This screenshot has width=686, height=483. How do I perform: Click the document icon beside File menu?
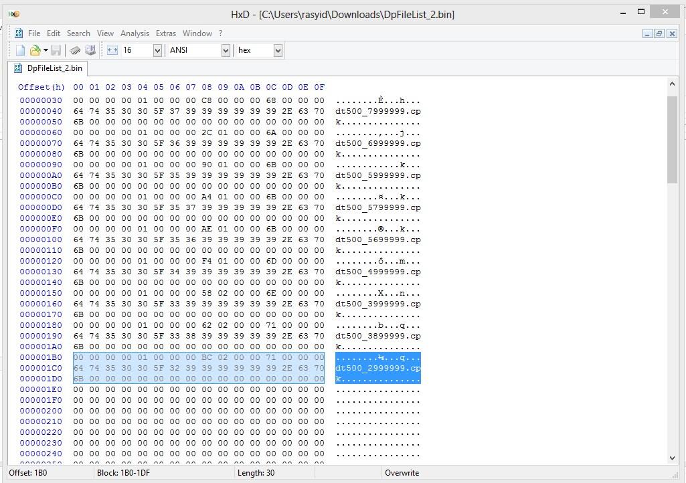19,33
